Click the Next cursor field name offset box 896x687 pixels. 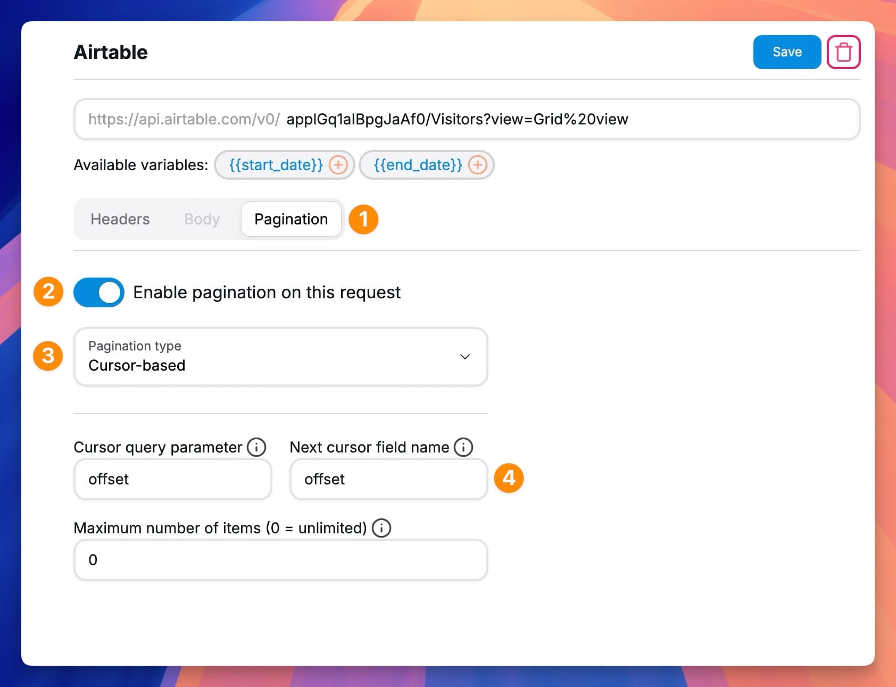388,479
